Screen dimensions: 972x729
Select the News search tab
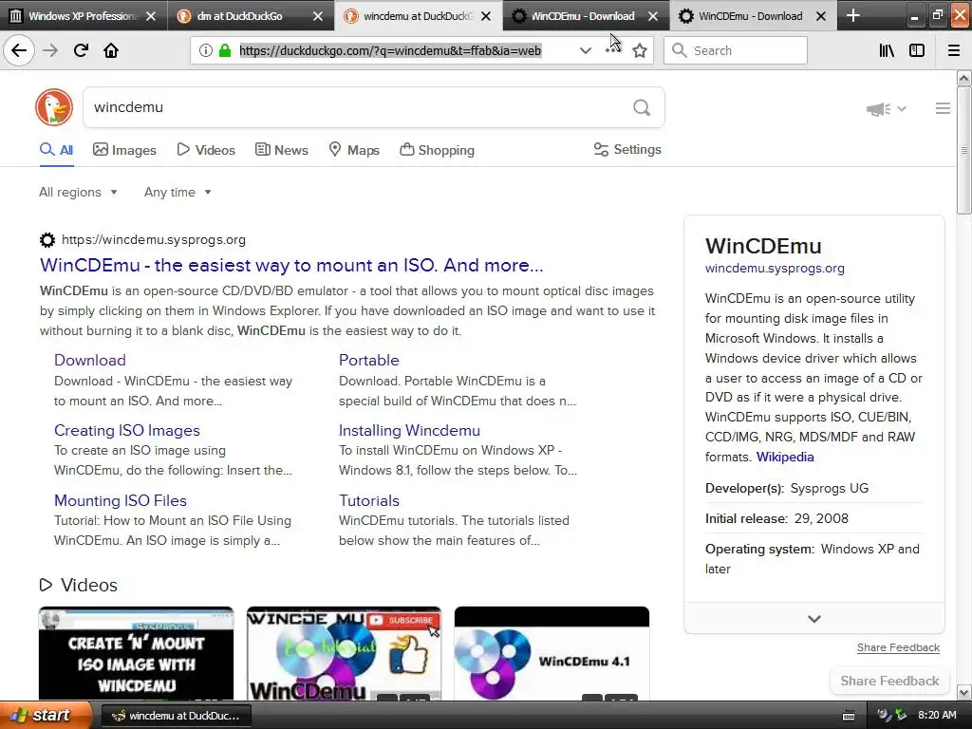click(281, 150)
